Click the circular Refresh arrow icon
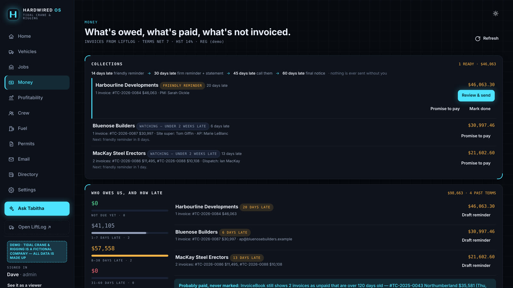 (478, 38)
